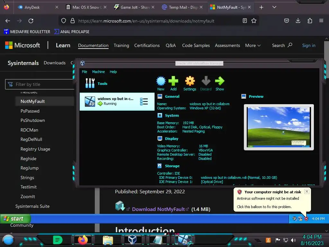This screenshot has height=247, width=329.
Task: Click Training nav link
Action: 121,45
